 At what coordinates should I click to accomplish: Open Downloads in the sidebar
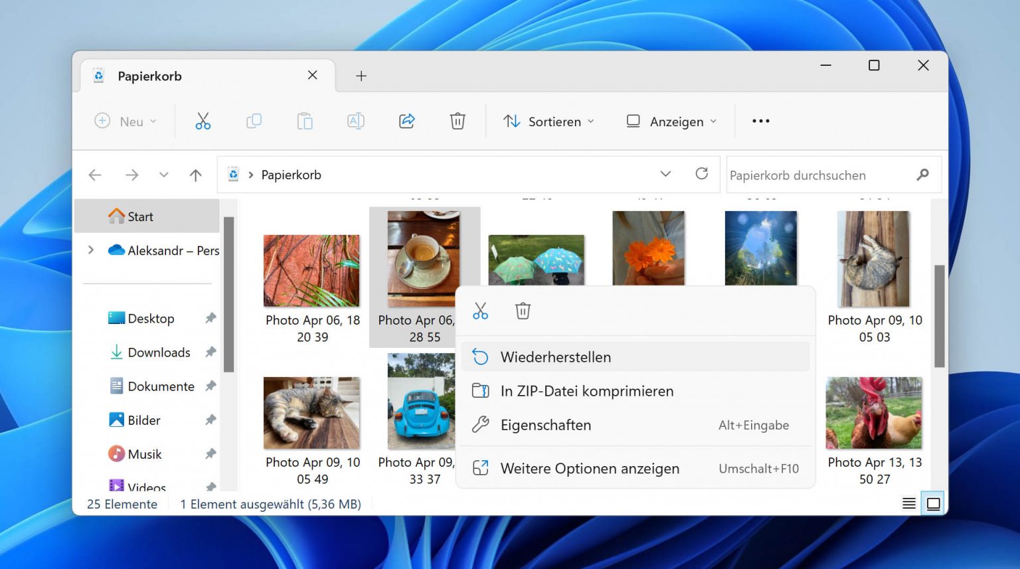159,353
